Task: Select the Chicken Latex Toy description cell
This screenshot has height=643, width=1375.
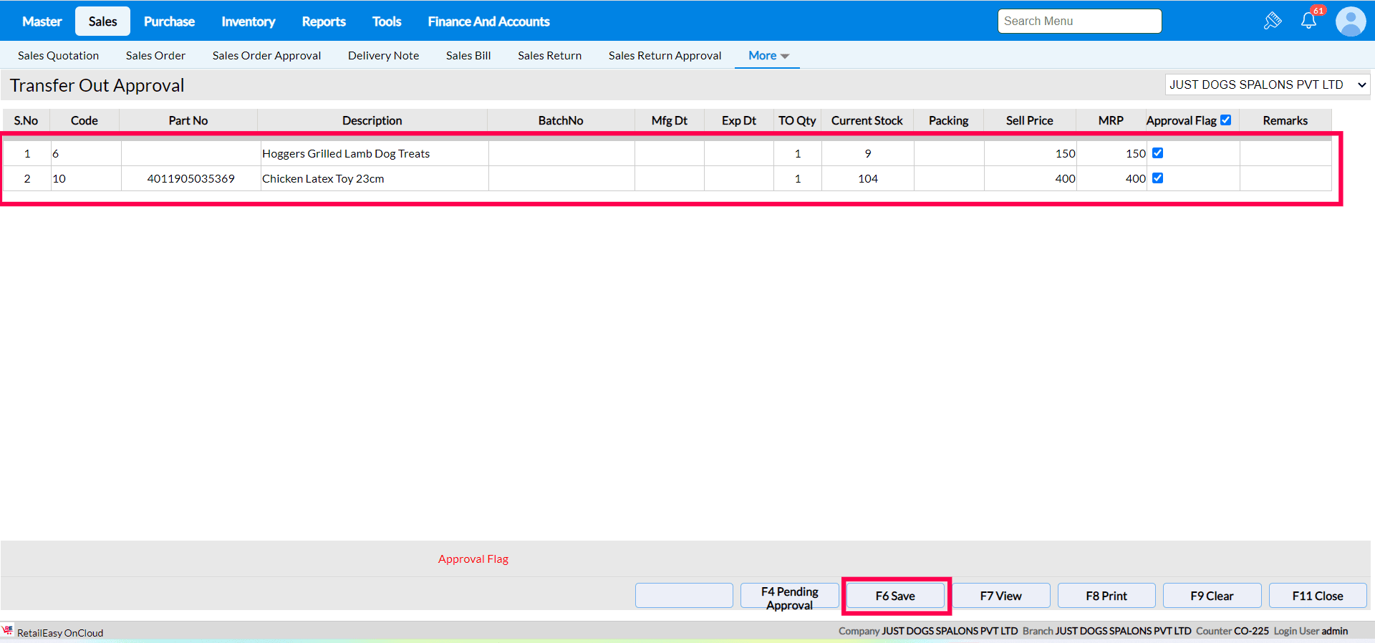Action: click(x=374, y=179)
